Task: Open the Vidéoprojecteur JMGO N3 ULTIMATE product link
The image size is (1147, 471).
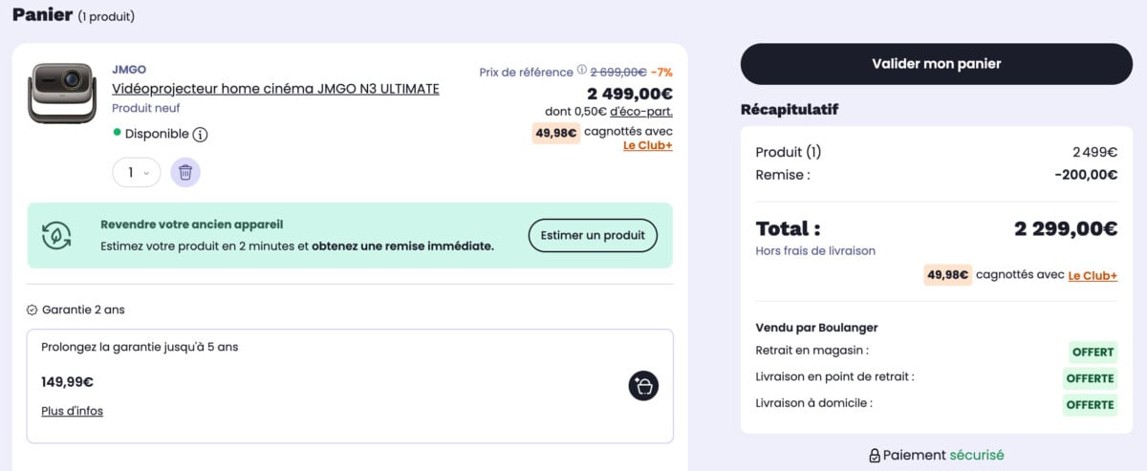Action: (x=275, y=89)
